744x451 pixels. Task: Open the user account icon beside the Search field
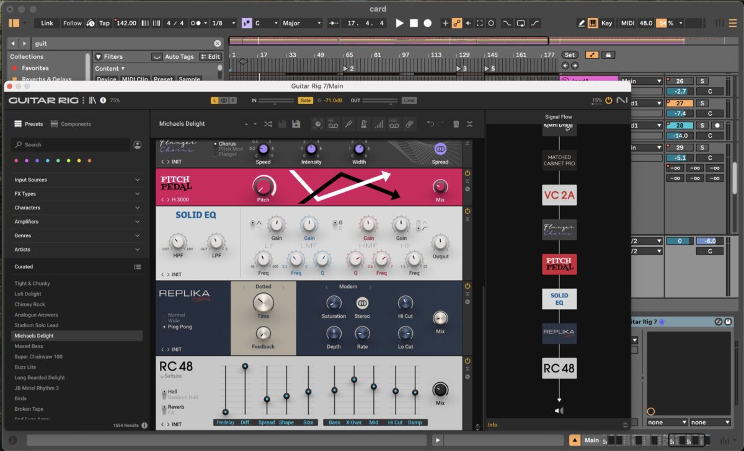(x=137, y=144)
